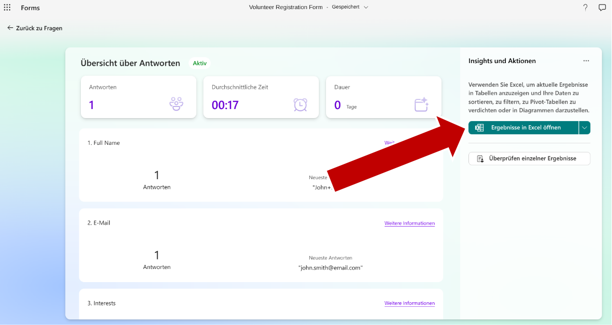Go back via Zurück zu Fragen
This screenshot has height=325, width=612.
39,28
